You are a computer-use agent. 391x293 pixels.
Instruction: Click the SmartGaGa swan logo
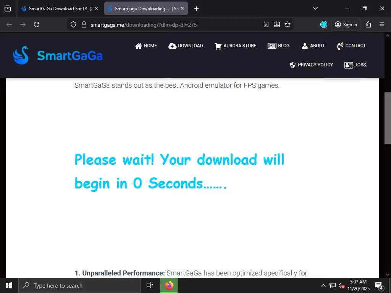[x=21, y=55]
